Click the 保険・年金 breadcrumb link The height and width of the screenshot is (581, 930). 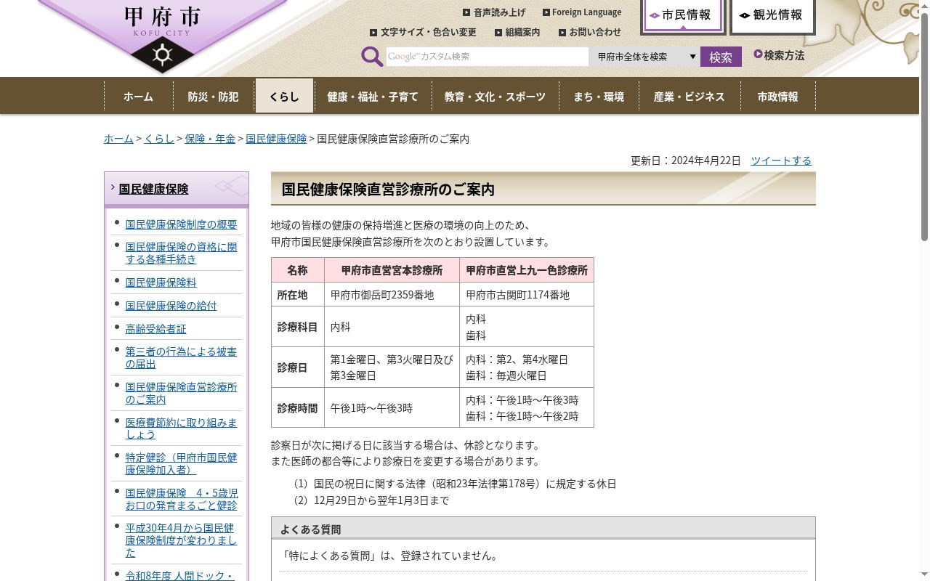pos(210,139)
